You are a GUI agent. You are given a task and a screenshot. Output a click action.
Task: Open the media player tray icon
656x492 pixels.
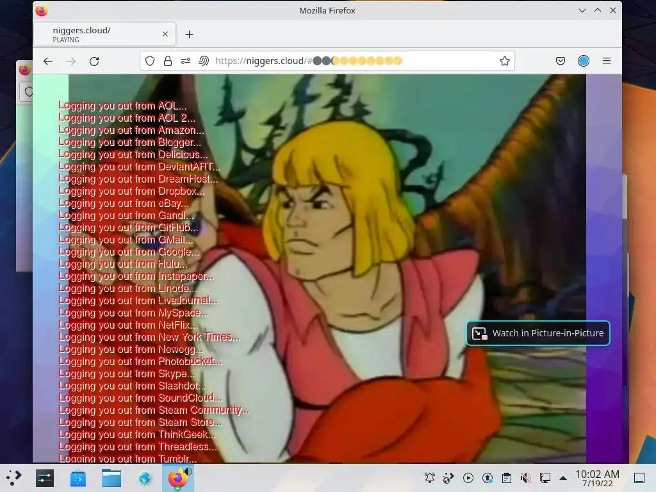click(468, 478)
